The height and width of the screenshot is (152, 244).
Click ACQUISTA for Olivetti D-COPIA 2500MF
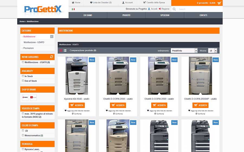(200, 105)
